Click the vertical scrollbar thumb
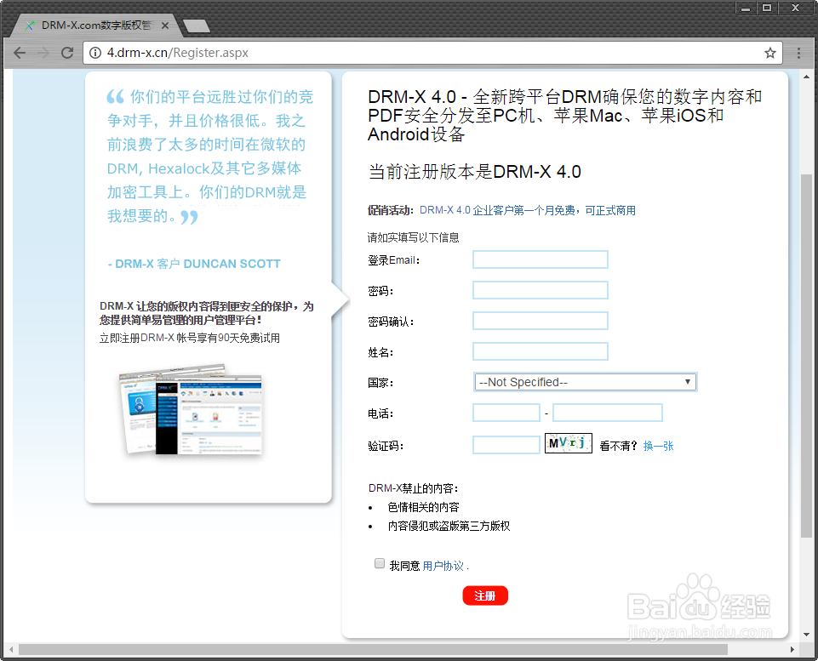The image size is (818, 661). [807, 356]
